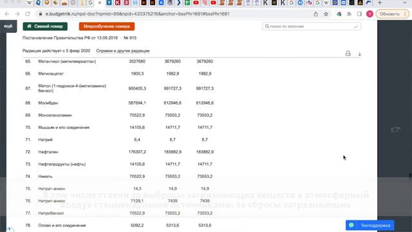Click the browser forward arrow
Viewport: 412px width, 232px height.
pyautogui.click(x=17, y=14)
